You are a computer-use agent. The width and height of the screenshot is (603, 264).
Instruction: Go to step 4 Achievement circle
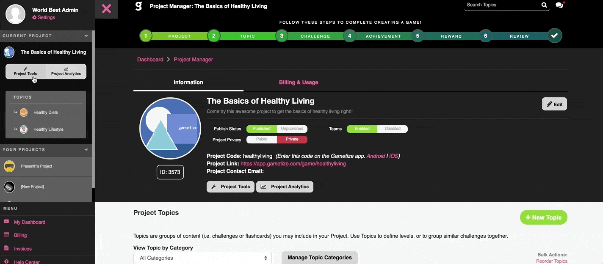tap(349, 36)
